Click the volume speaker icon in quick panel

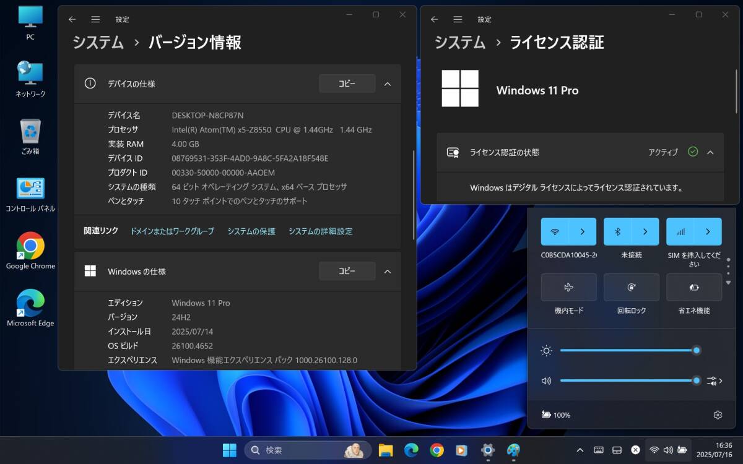pos(546,380)
